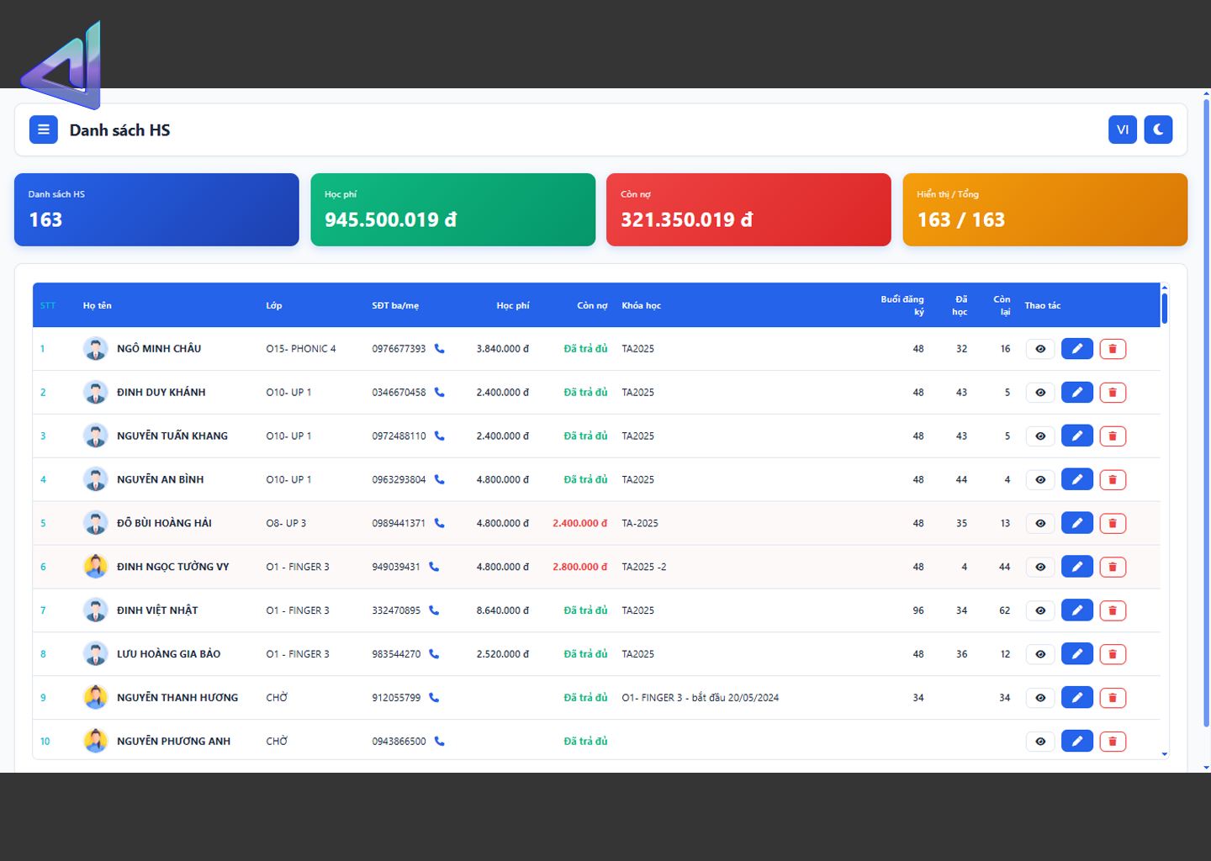Sort by Học phí column header
The height and width of the screenshot is (861, 1211).
coord(512,305)
